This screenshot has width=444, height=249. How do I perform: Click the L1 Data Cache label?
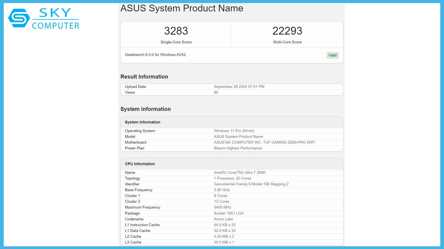[x=138, y=231]
